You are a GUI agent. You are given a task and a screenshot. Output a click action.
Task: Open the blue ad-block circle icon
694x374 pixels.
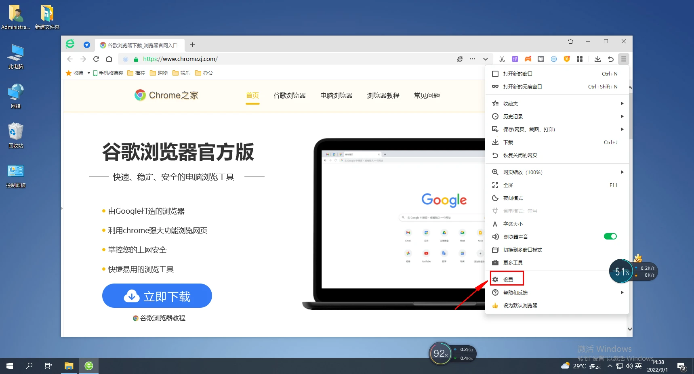554,59
